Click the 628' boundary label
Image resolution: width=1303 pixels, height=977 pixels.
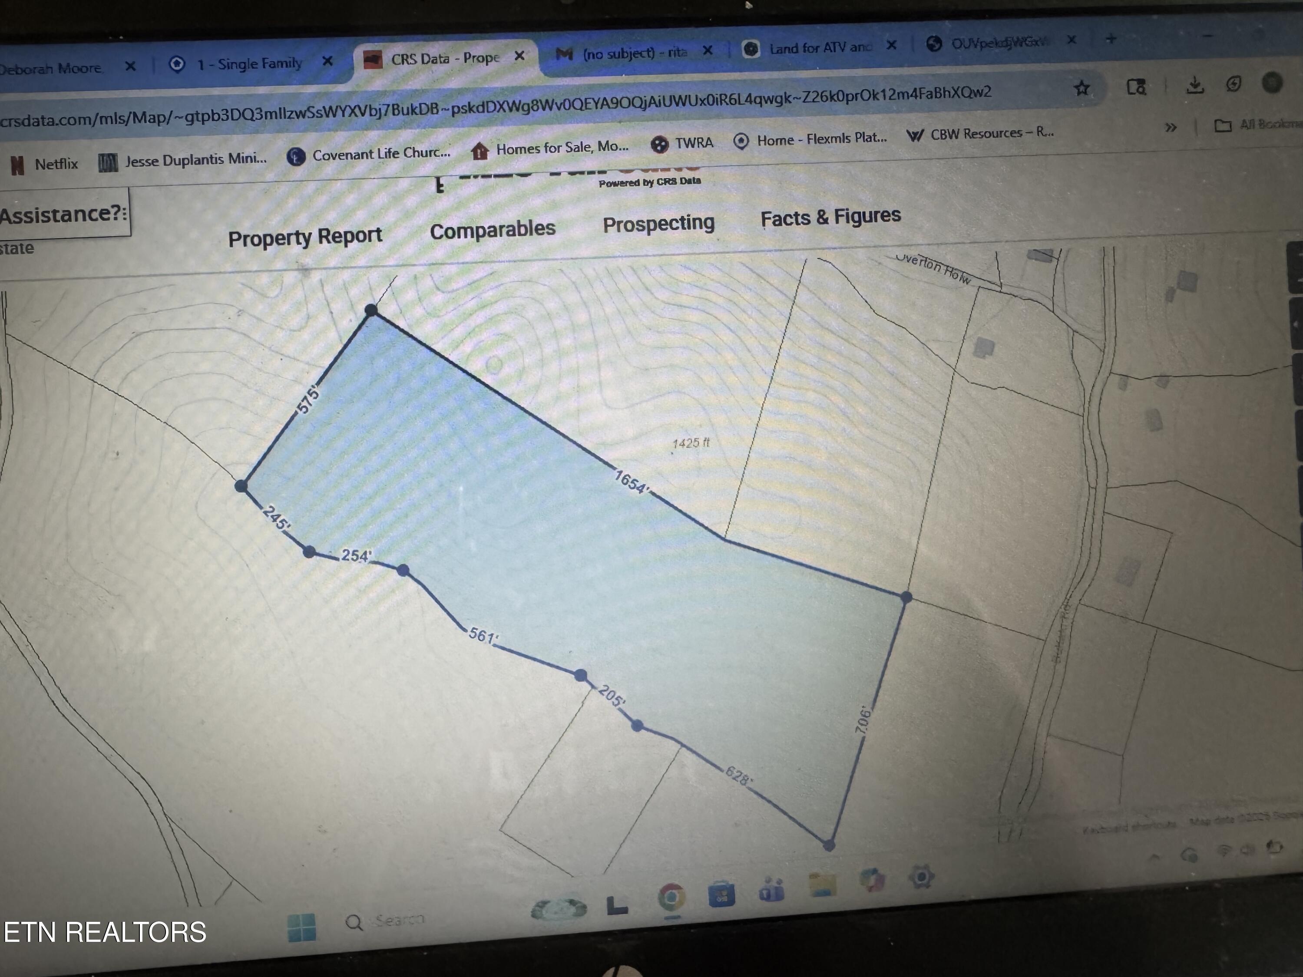[x=738, y=776]
